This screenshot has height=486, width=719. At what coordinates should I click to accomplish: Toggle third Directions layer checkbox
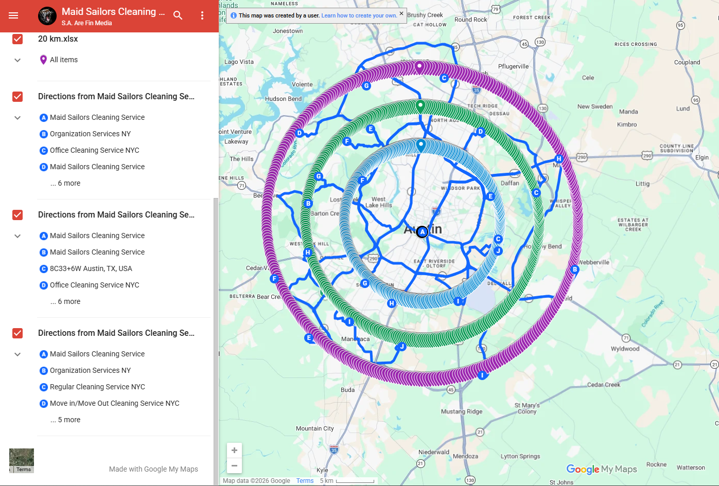(17, 333)
